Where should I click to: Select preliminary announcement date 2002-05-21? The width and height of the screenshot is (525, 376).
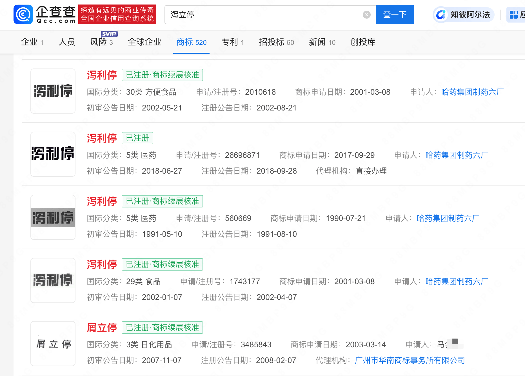point(162,108)
